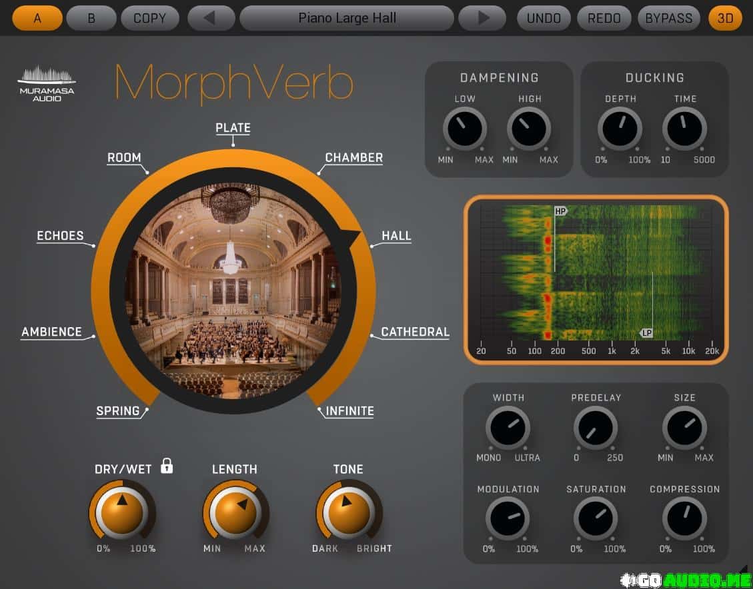Viewport: 753px width, 589px height.
Task: Click the Predelay knob
Action: tap(596, 428)
